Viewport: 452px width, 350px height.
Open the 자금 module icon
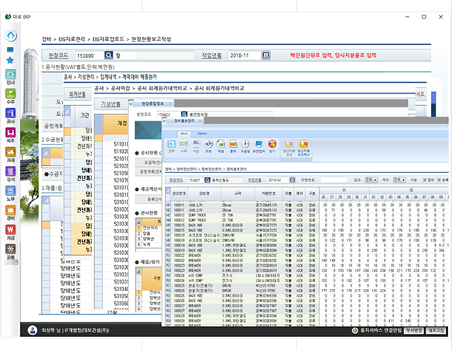coord(10,229)
